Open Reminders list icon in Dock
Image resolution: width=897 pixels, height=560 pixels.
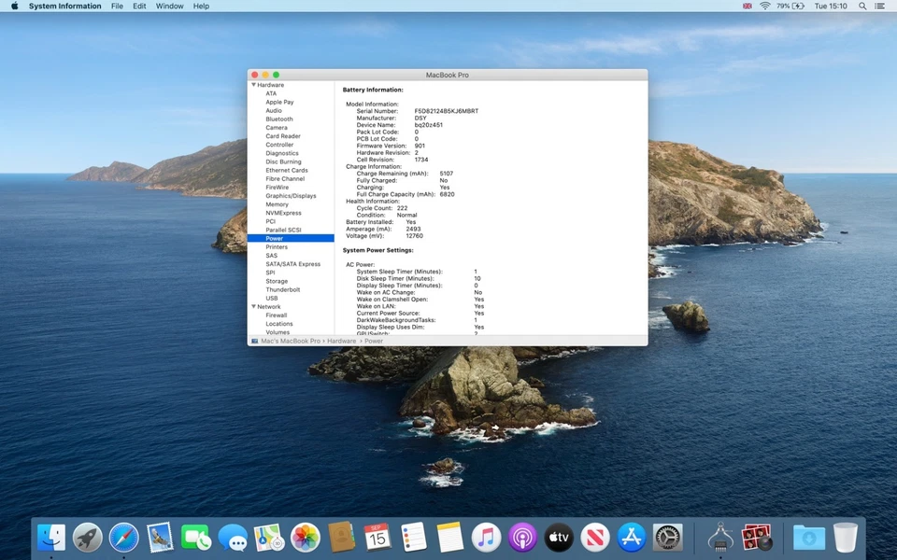[x=414, y=538]
